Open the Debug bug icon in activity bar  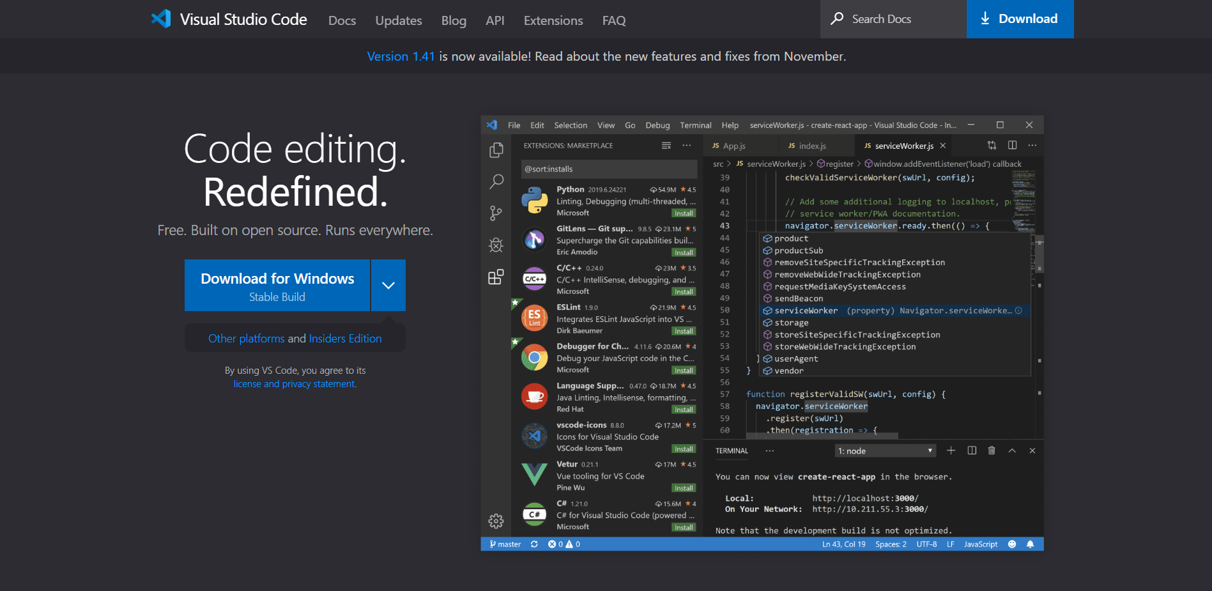pyautogui.click(x=496, y=245)
